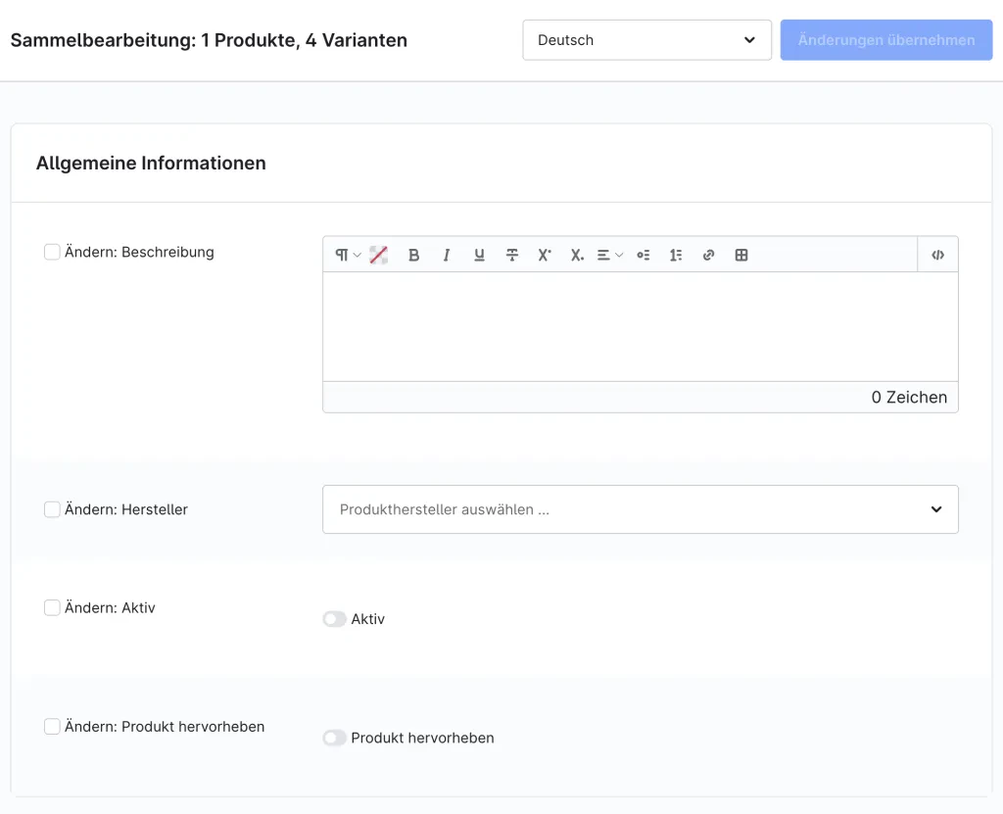Image resolution: width=1003 pixels, height=814 pixels.
Task: Check the Ändern: Aktiv checkbox
Action: 52,607
